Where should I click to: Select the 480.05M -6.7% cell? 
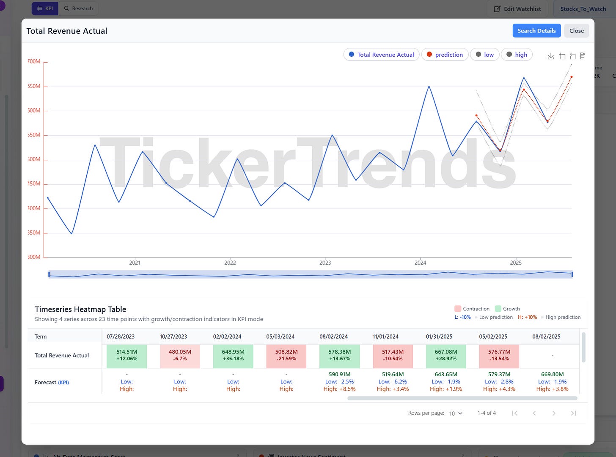(x=180, y=356)
